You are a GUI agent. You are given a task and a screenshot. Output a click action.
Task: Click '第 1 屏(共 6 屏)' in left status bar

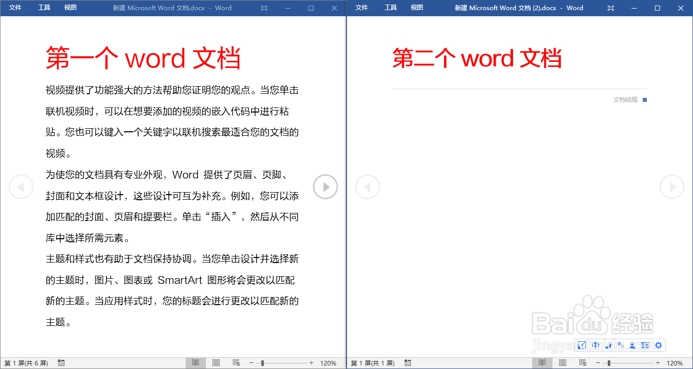coord(26,363)
